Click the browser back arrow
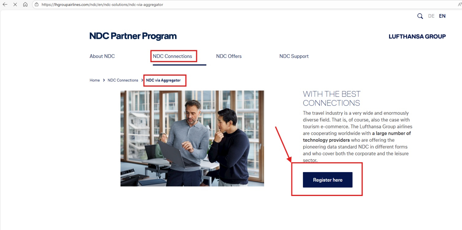Screen dimensions: 462x230 pyautogui.click(x=5, y=5)
